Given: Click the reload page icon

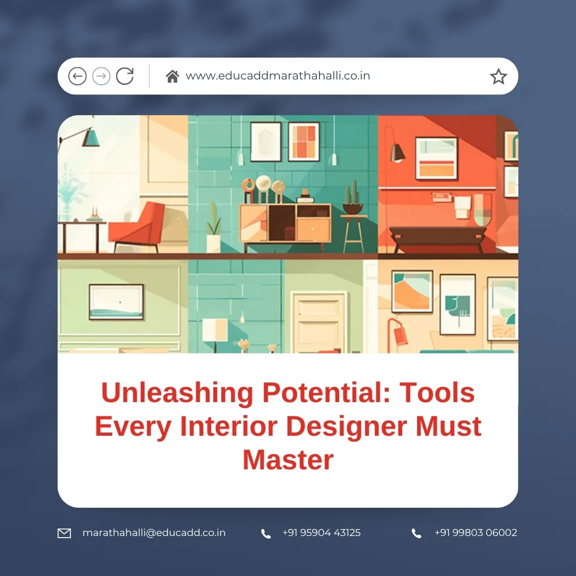Looking at the screenshot, I should (x=125, y=76).
